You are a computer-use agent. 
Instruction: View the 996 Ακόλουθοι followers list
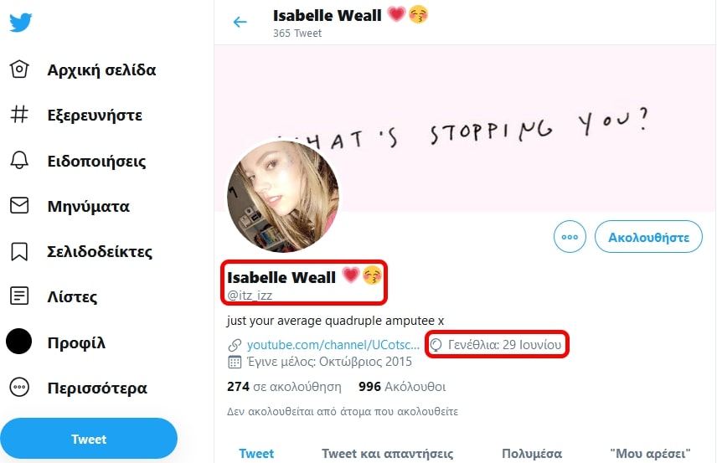click(402, 387)
